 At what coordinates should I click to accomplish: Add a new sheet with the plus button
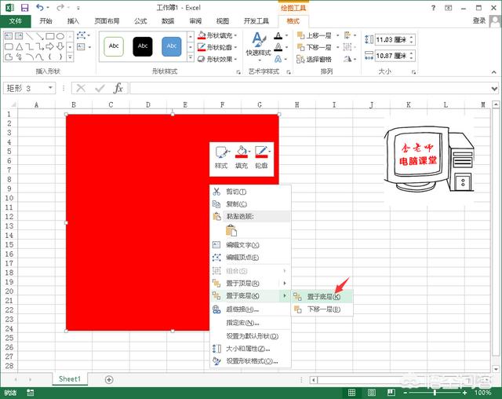coord(109,379)
